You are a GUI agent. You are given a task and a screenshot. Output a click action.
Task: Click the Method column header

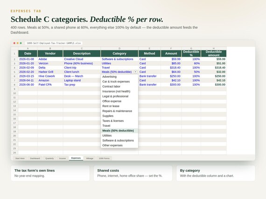[x=149, y=54]
